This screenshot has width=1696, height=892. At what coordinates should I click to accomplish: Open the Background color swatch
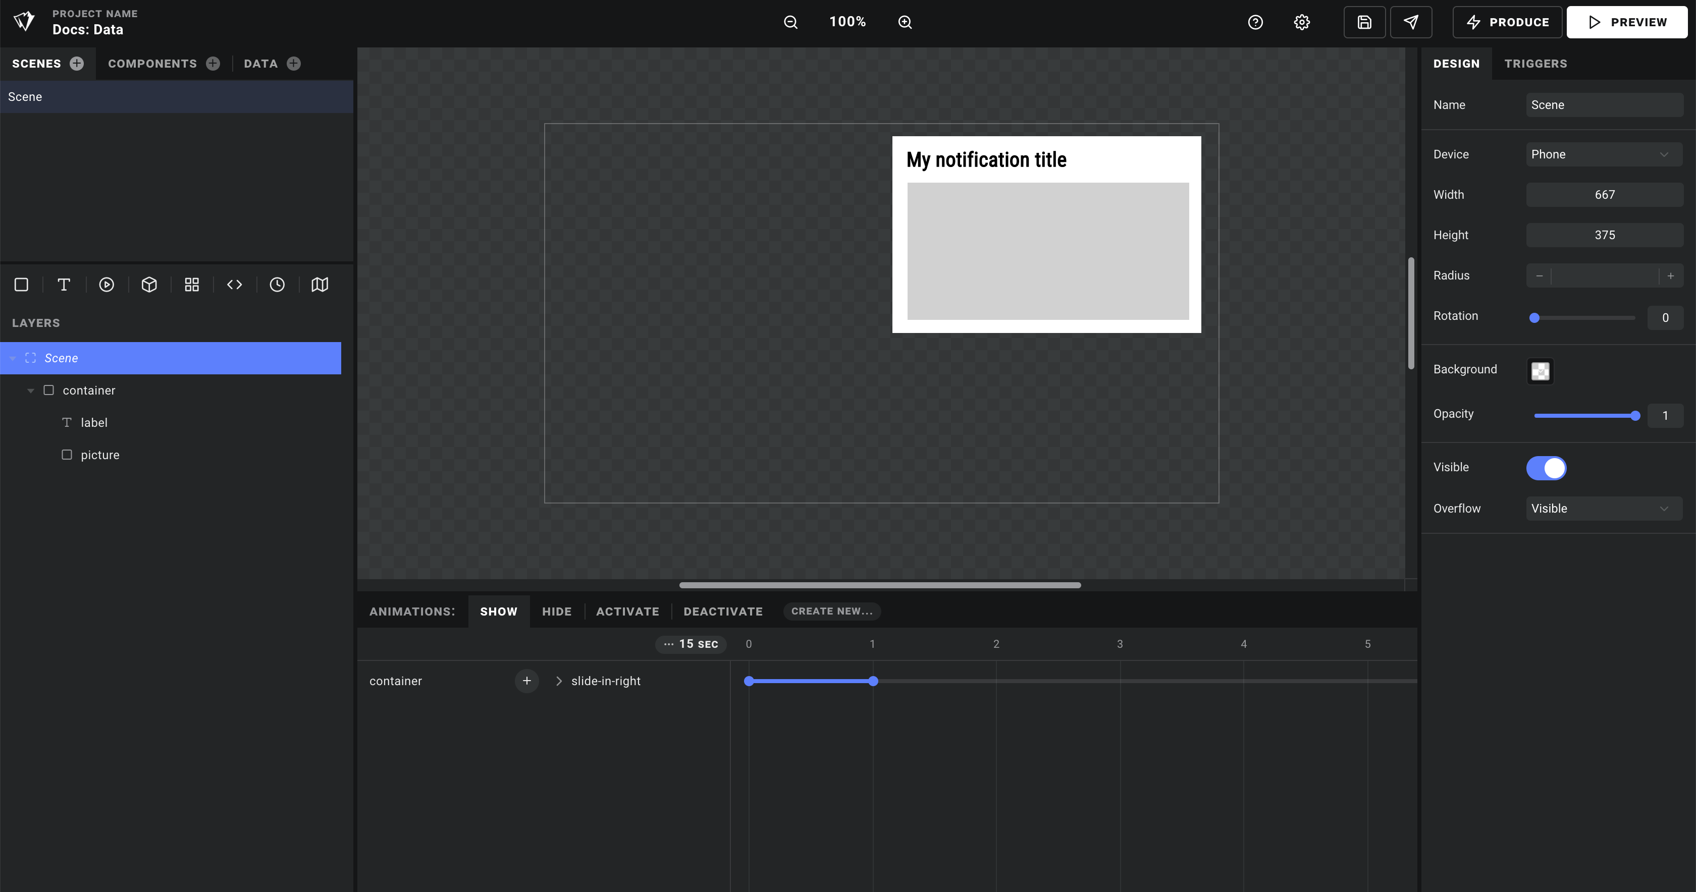(1540, 371)
